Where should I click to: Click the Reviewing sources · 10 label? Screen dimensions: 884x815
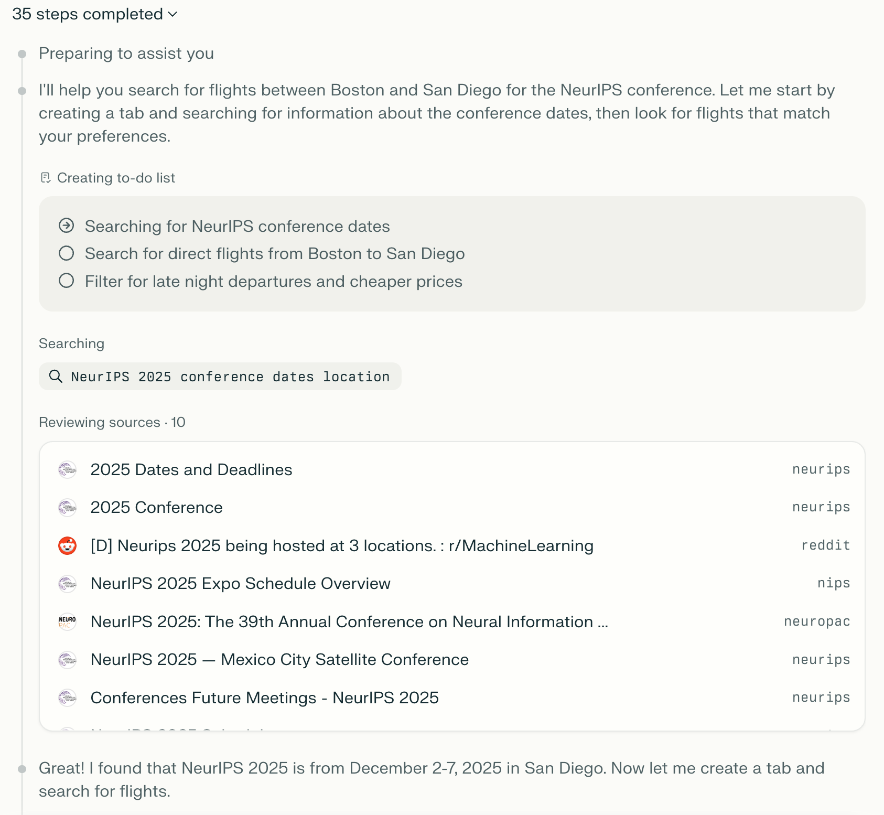(112, 423)
